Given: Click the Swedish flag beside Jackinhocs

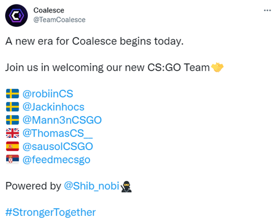Looking at the screenshot, I should point(13,107).
